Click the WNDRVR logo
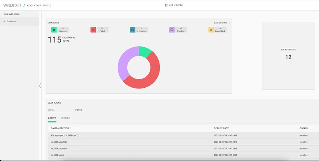Screen dimensions: 319x161 (x=12, y=6)
